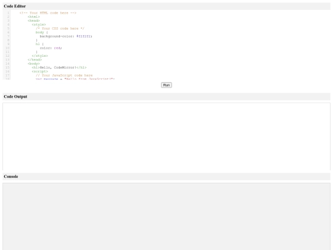
Task: Click the opening <script> tag line
Action: [x=39, y=72]
